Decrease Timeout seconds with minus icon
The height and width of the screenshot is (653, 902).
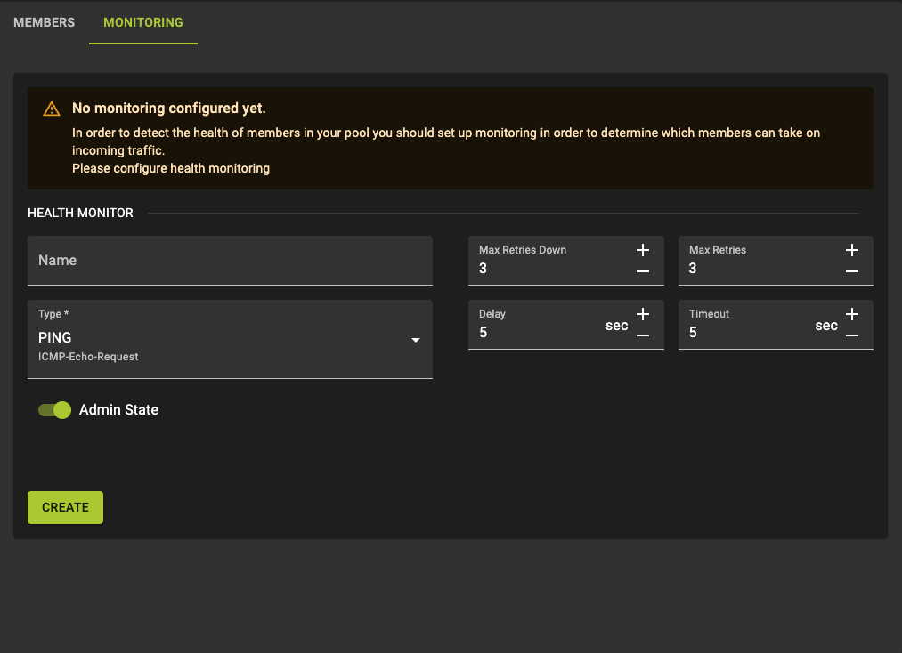point(852,335)
